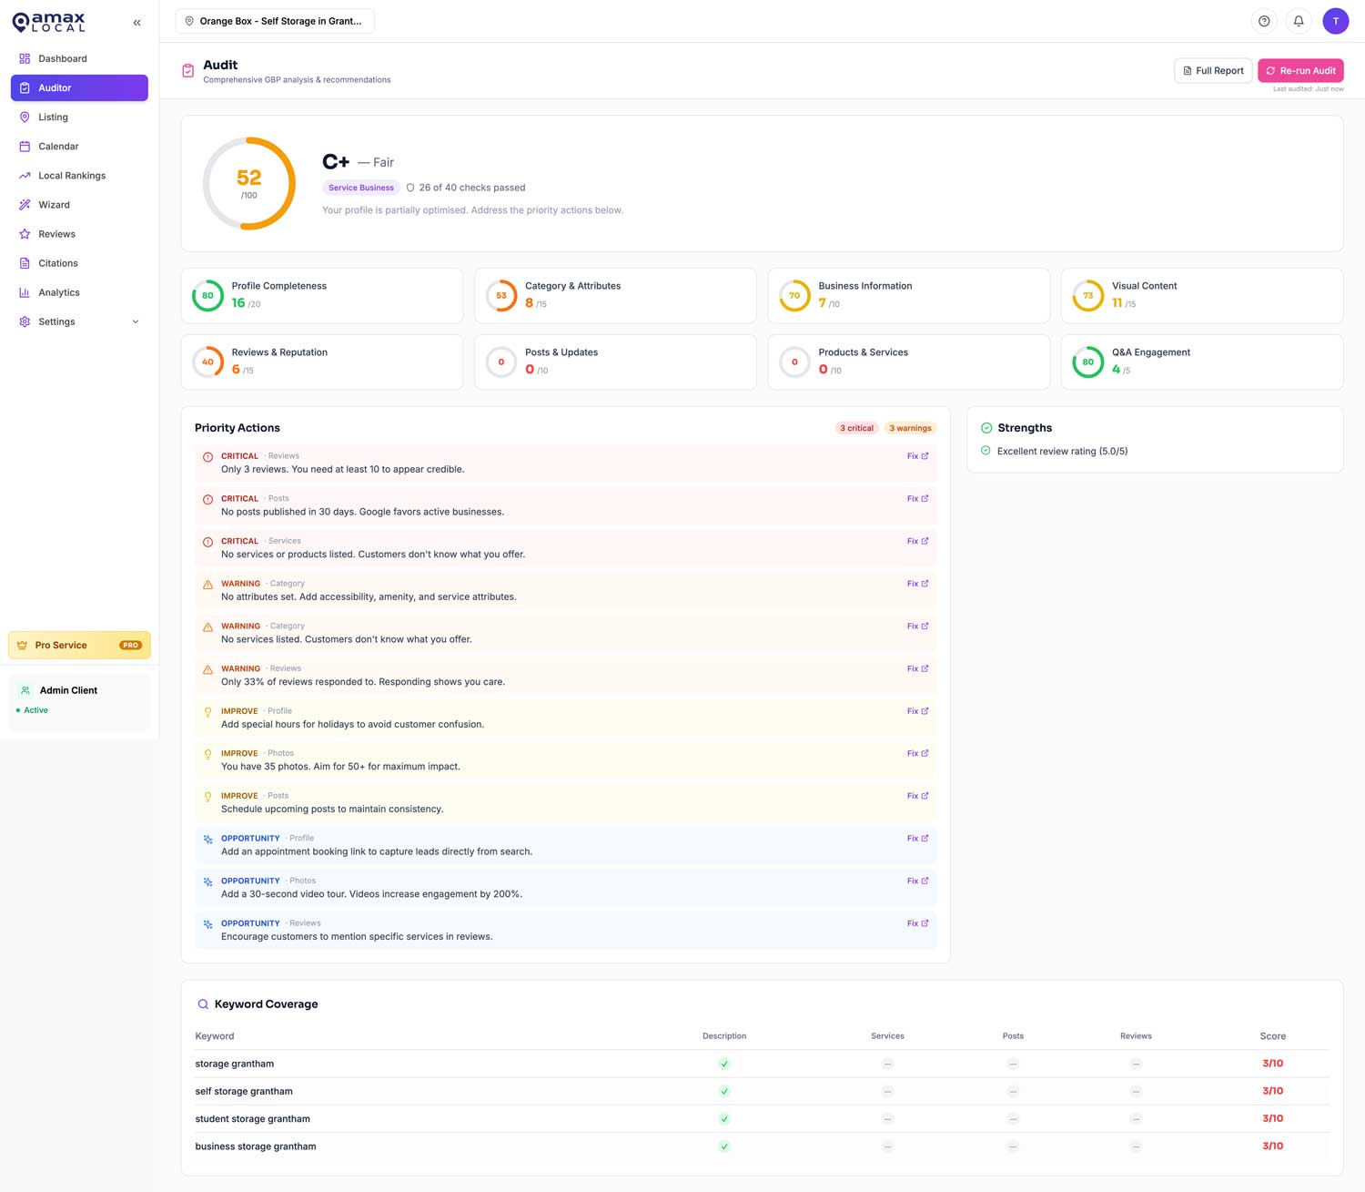Navigate to Citations in the sidebar
This screenshot has width=1365, height=1192.
point(79,263)
